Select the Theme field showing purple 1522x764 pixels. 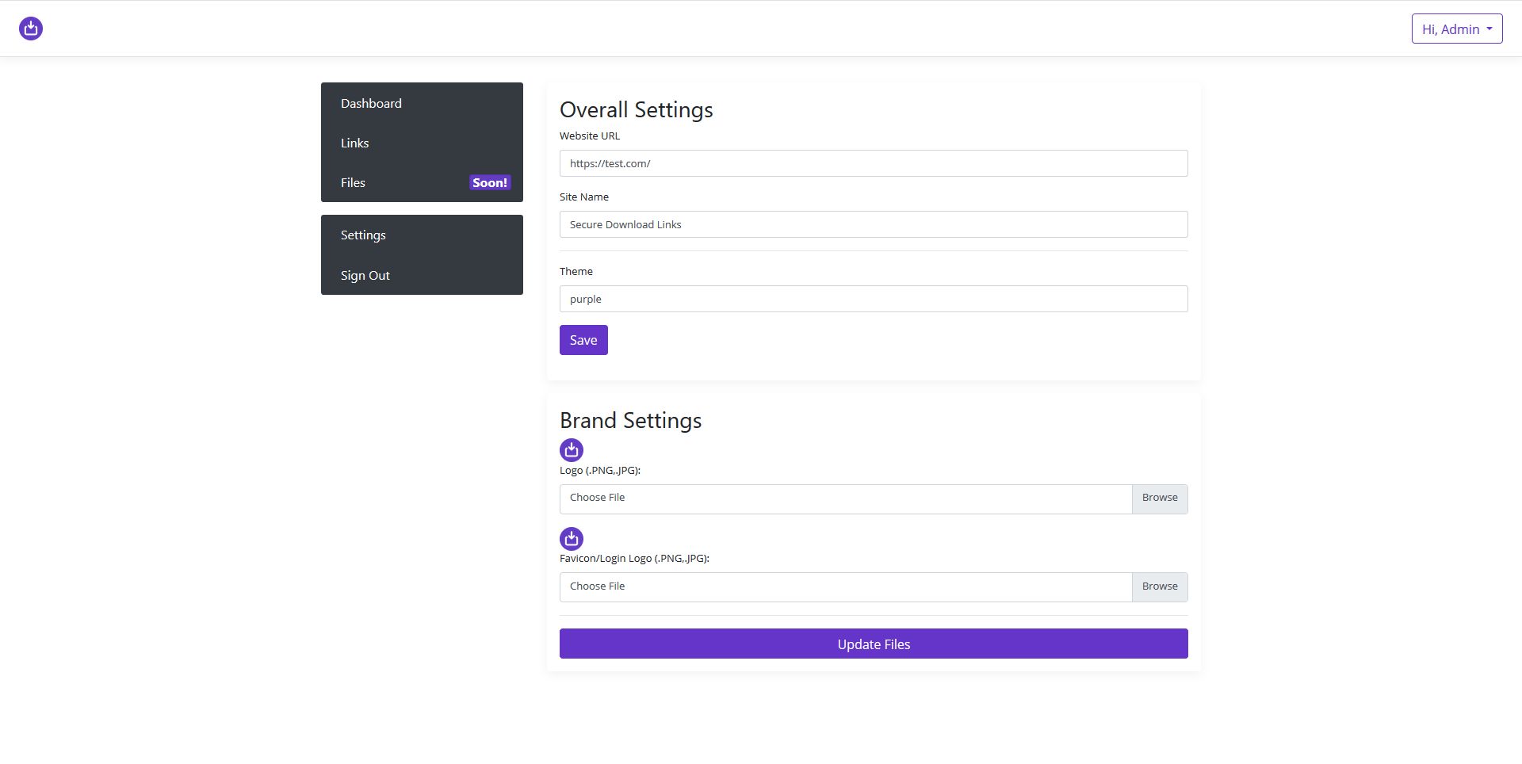[873, 299]
